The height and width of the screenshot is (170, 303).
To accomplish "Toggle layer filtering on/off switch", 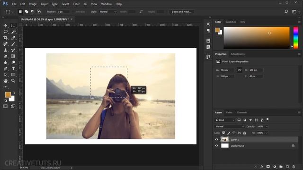I will [267, 119].
